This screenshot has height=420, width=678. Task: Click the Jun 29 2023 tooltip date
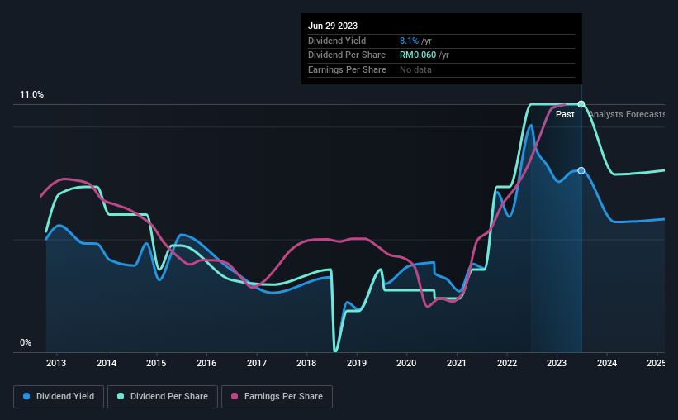(x=333, y=26)
